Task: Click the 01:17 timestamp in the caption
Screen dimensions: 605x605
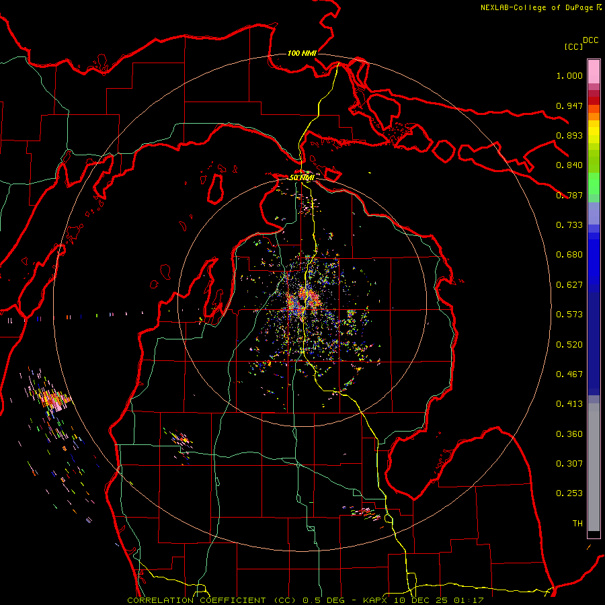Action: (x=469, y=600)
